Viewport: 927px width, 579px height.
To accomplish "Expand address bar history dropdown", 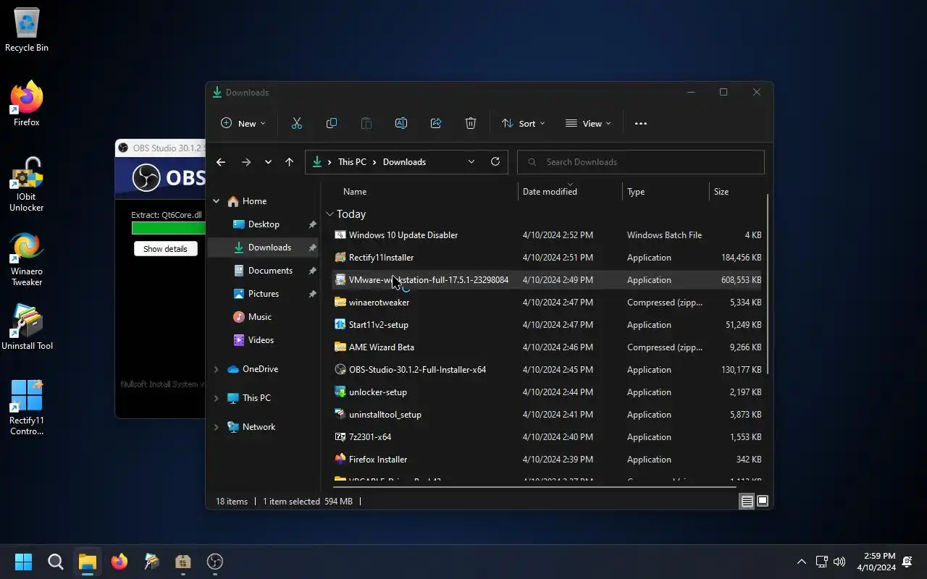I will coord(471,162).
